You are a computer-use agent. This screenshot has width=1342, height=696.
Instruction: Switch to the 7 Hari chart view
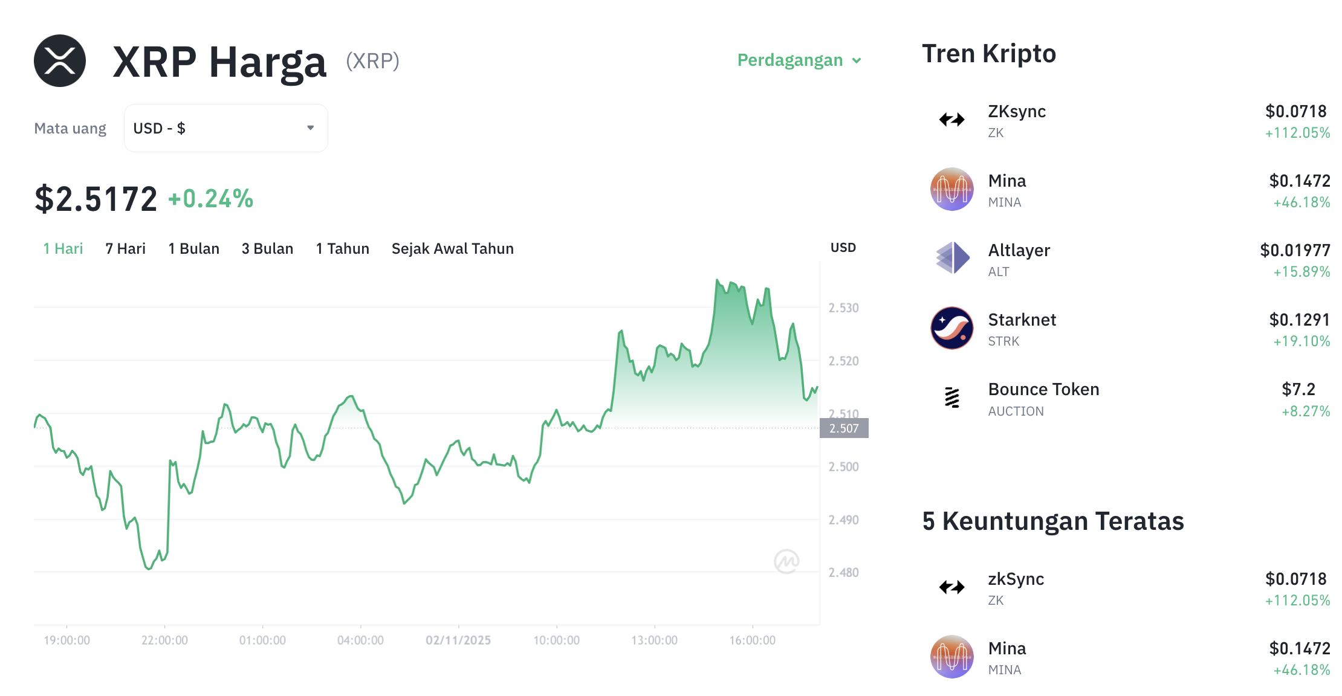125,248
